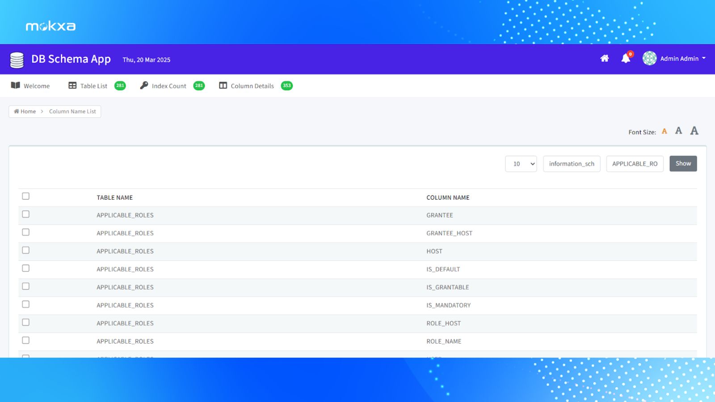Check the ROLE_HOST row checkbox
This screenshot has width=715, height=402.
[26, 322]
